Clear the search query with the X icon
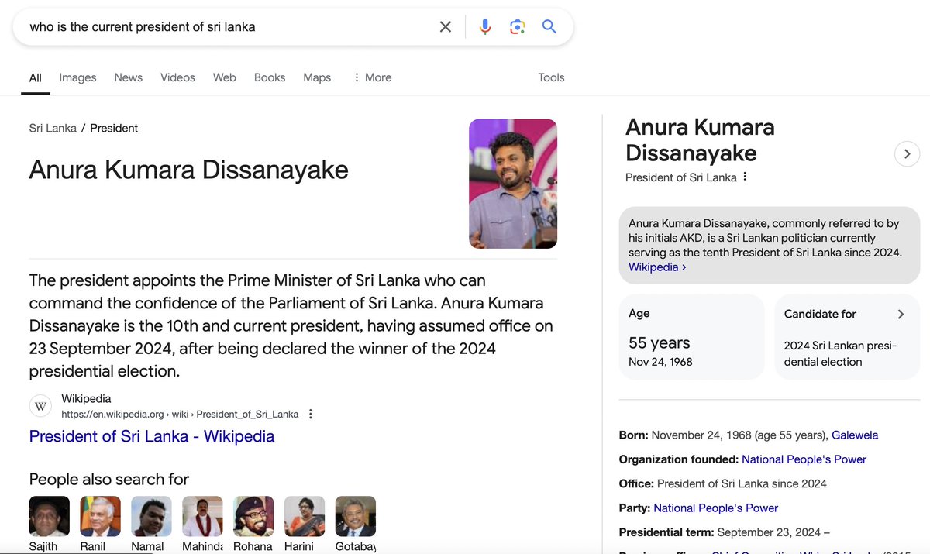Image resolution: width=930 pixels, height=554 pixels. click(446, 27)
